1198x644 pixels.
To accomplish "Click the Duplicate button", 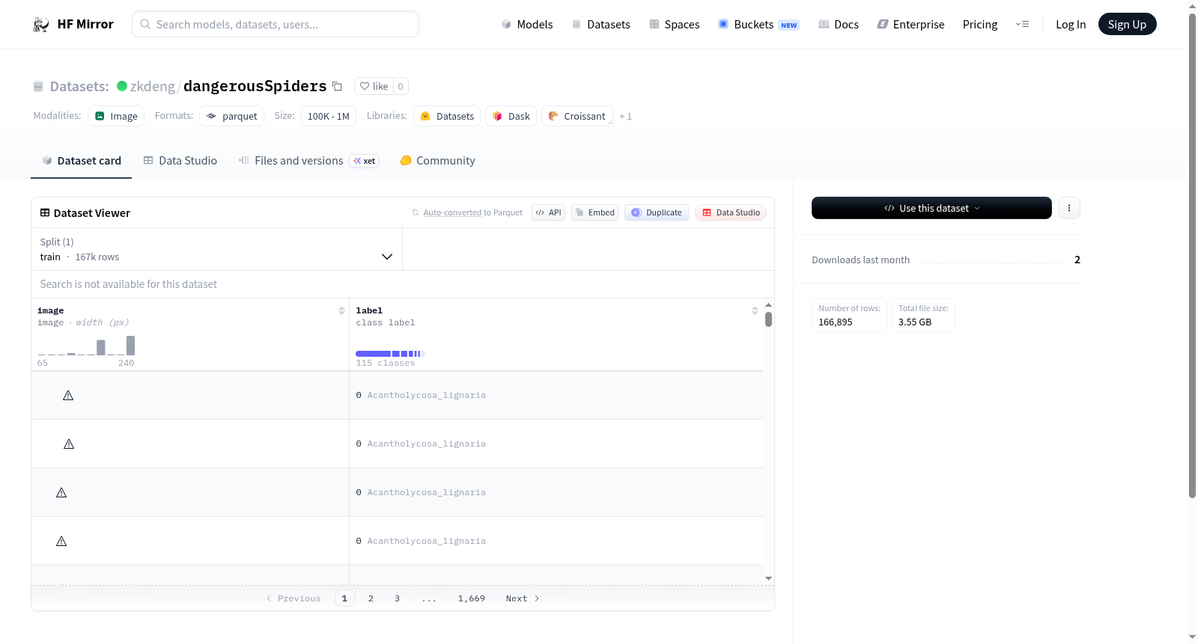I will click(x=657, y=212).
